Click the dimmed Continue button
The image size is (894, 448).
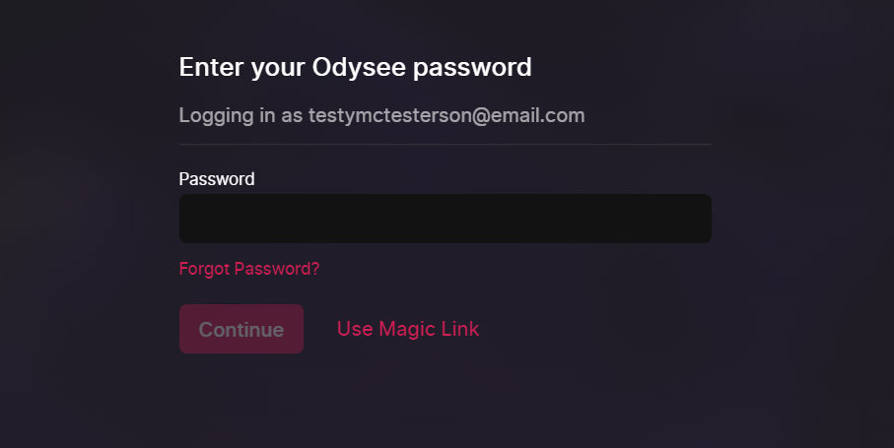[241, 329]
